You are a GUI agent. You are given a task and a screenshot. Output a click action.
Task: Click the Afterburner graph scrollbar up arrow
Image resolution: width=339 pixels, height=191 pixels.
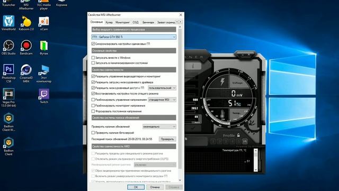(x=255, y=150)
